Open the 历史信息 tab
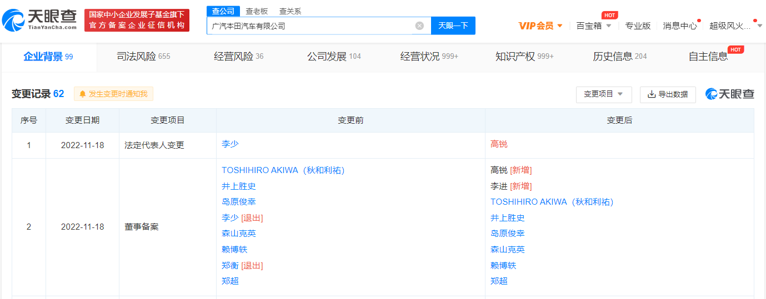Screen dimensions: 766x299 click(x=620, y=57)
